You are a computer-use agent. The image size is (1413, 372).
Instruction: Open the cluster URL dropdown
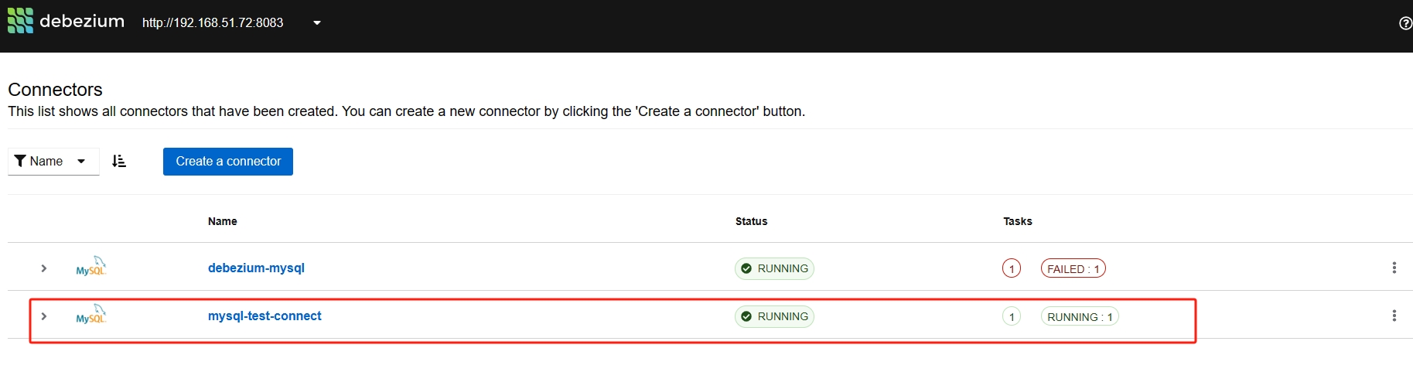[x=316, y=23]
